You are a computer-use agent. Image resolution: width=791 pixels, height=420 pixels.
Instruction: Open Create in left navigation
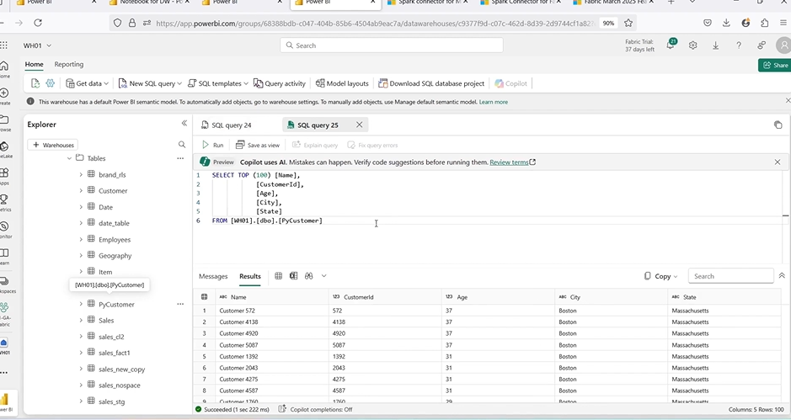tap(4, 96)
